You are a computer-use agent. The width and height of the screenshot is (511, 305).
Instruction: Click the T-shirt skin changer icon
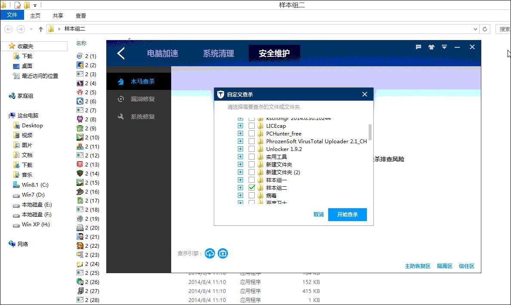pos(431,47)
